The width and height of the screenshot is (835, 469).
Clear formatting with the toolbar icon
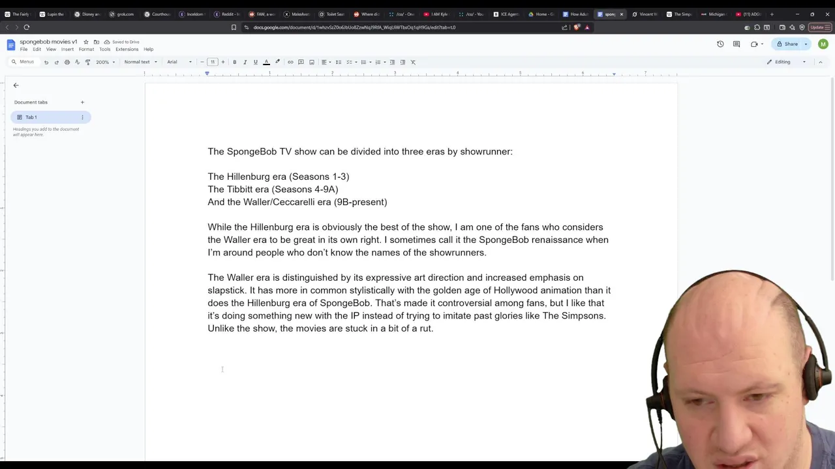[x=413, y=62]
